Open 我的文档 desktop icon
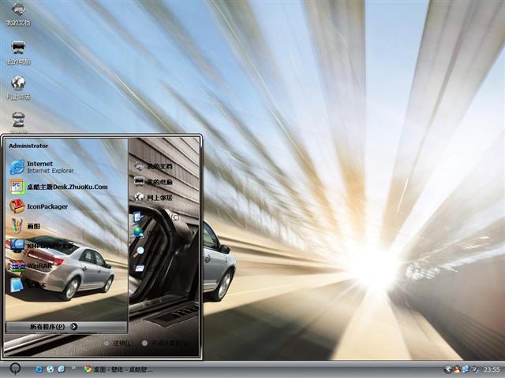This screenshot has height=378, width=505. coord(18,14)
